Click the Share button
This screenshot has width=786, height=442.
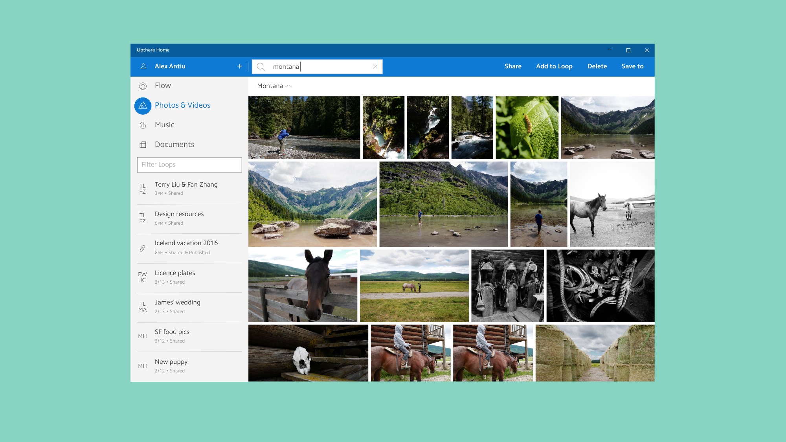click(513, 66)
